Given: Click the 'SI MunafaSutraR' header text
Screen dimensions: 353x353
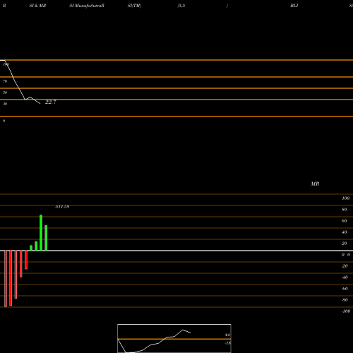Looking at the screenshot, I should (x=87, y=6).
